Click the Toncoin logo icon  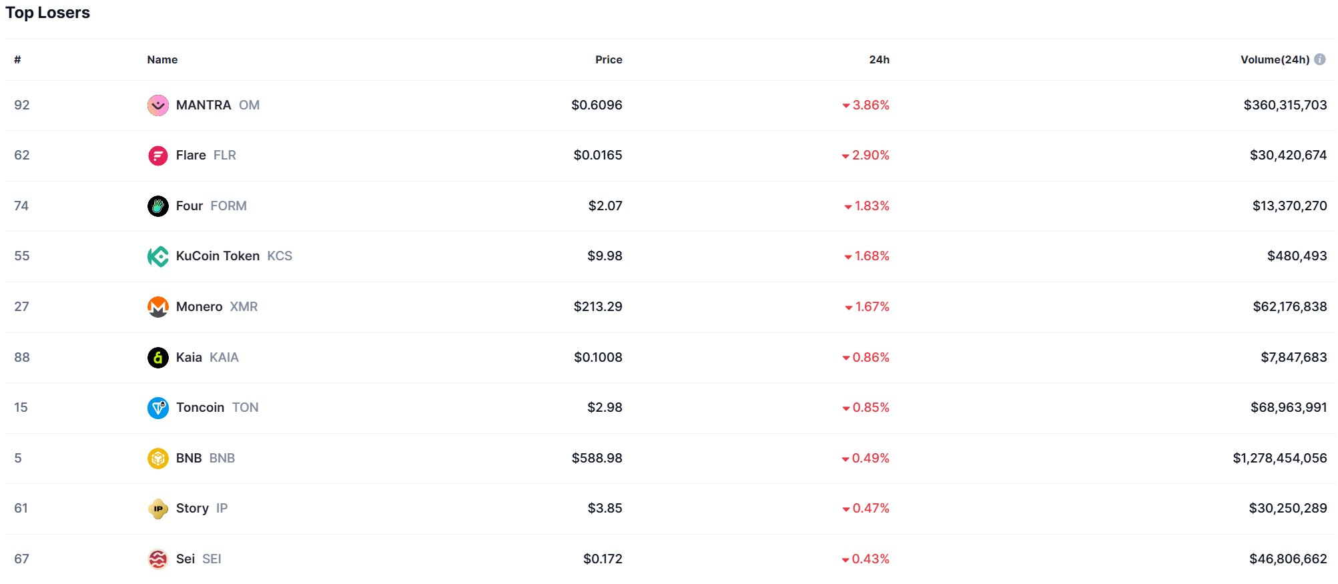[x=157, y=408]
